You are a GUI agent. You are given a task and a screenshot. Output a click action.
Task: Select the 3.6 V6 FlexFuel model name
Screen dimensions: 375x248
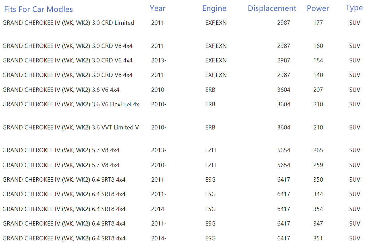(x=71, y=104)
